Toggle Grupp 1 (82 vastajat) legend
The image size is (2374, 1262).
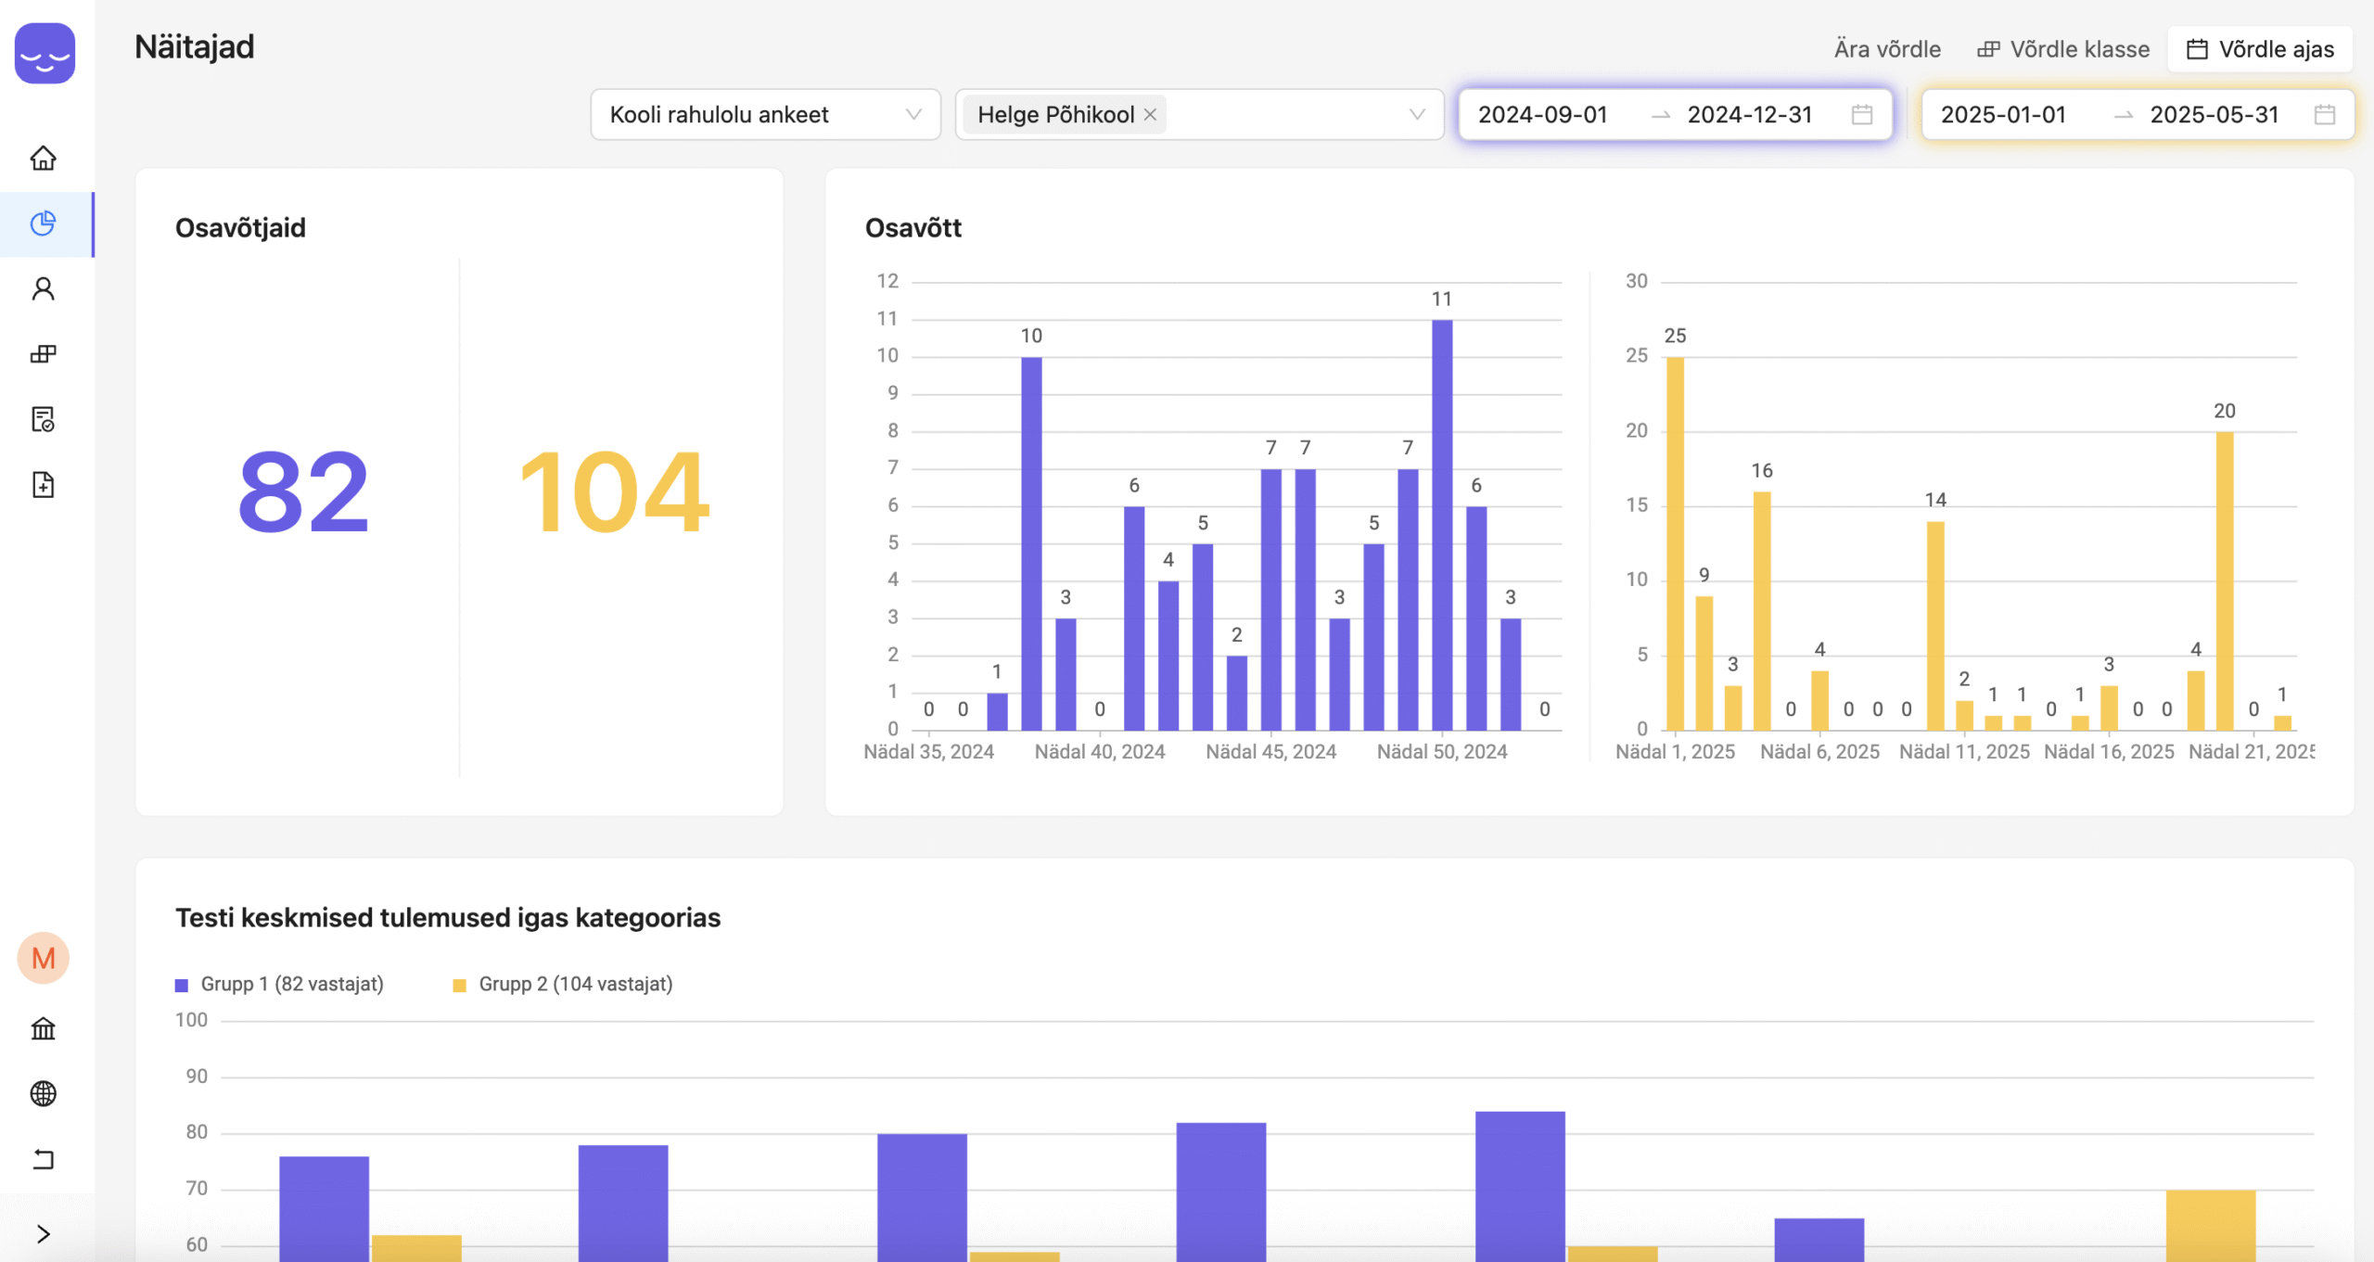click(279, 984)
